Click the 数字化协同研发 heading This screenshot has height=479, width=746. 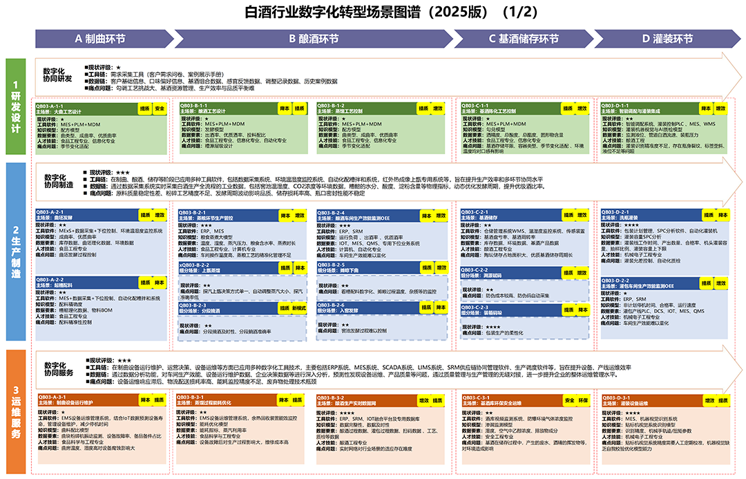point(58,75)
